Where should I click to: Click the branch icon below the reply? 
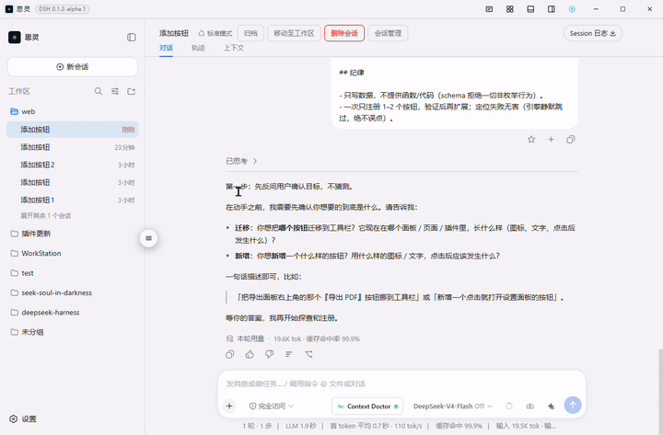click(x=308, y=354)
